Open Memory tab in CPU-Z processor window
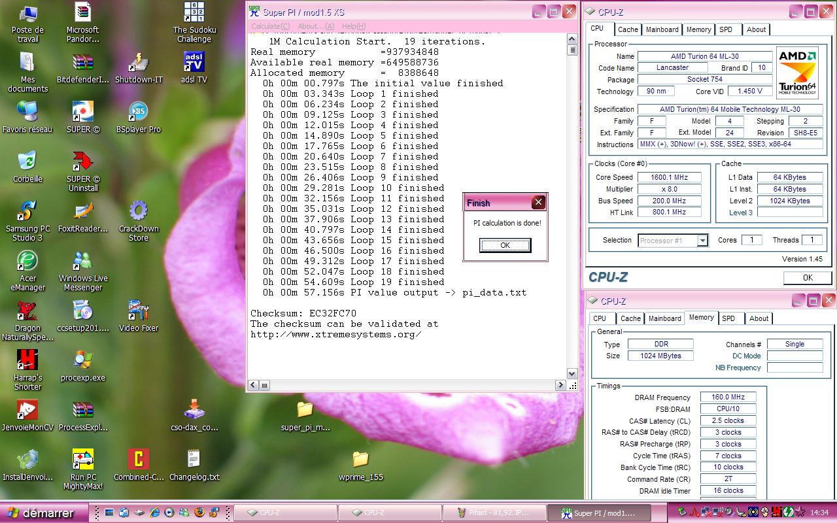 point(698,29)
